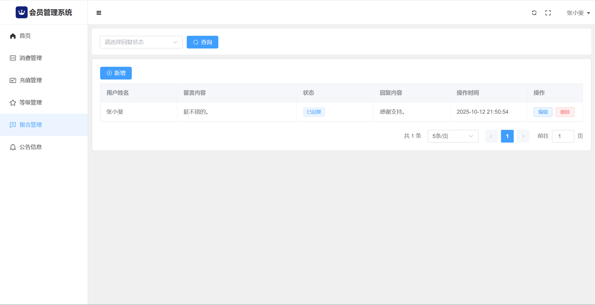The height and width of the screenshot is (305, 595).
Task: Select page 1 in pagination
Action: pos(507,136)
